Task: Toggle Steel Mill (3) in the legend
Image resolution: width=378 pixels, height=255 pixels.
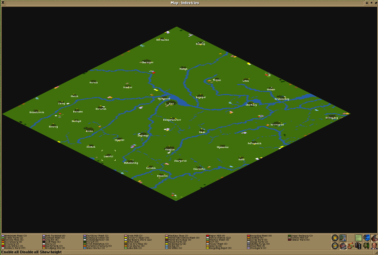Action: pos(256,246)
